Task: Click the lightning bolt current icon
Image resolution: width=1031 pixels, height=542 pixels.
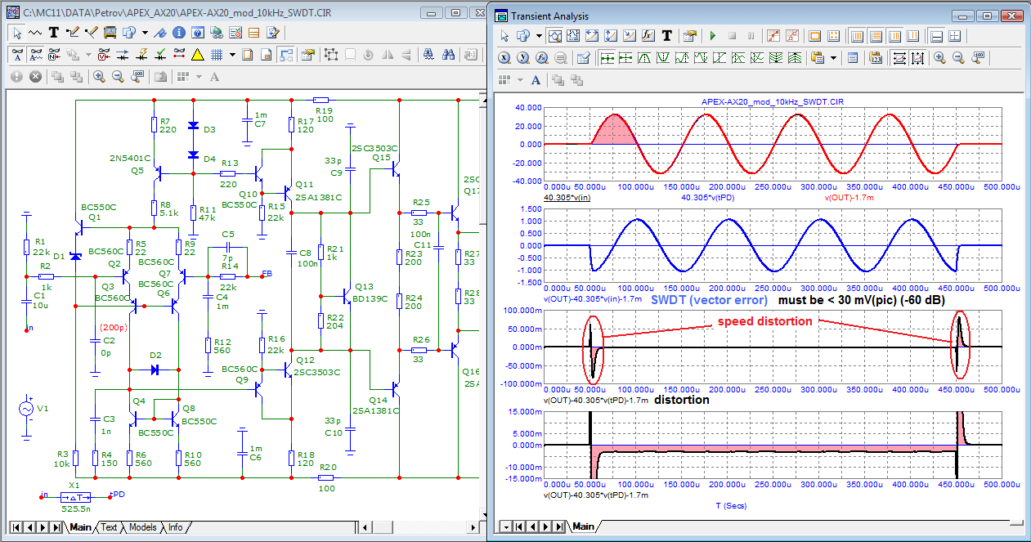Action: [x=141, y=55]
